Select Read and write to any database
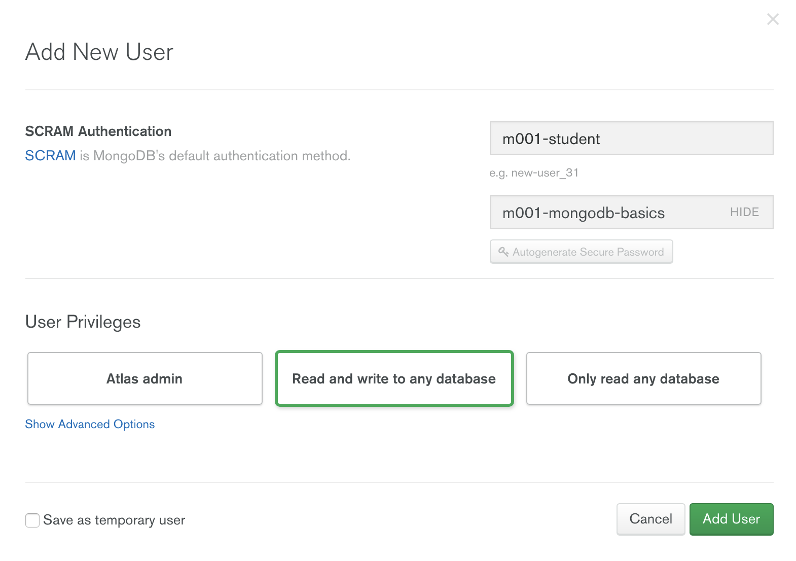The width and height of the screenshot is (796, 561). 394,378
